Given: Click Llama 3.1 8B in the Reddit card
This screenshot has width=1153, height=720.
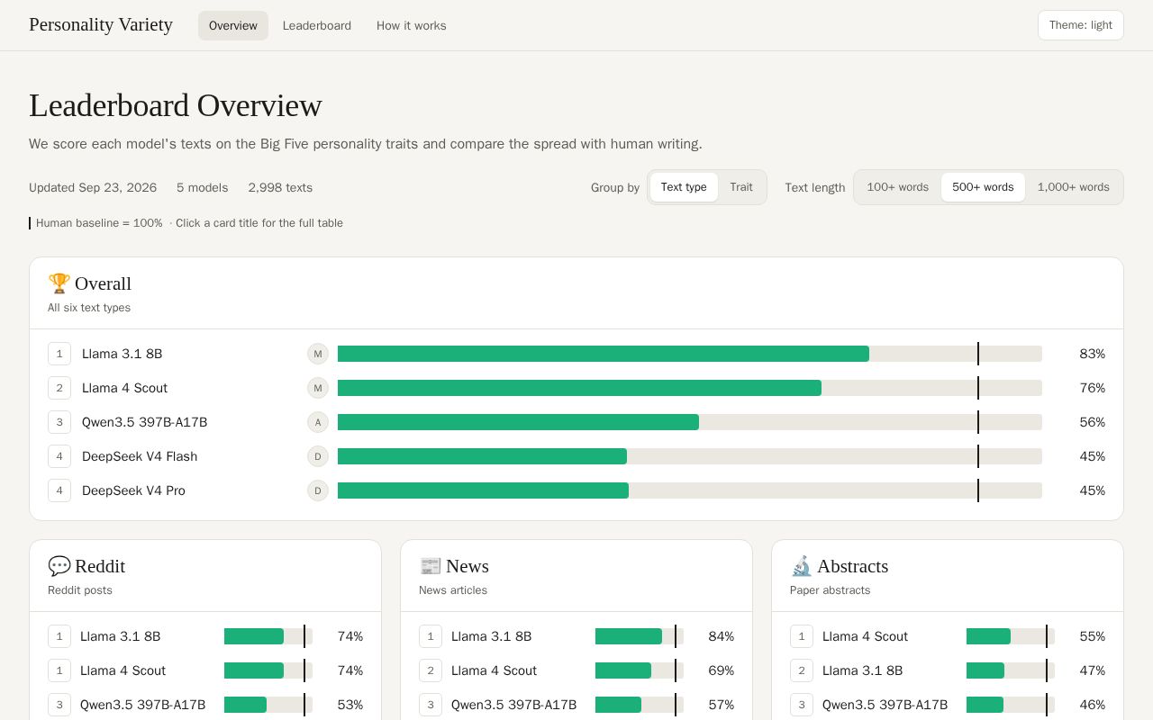Looking at the screenshot, I should [x=120, y=636].
